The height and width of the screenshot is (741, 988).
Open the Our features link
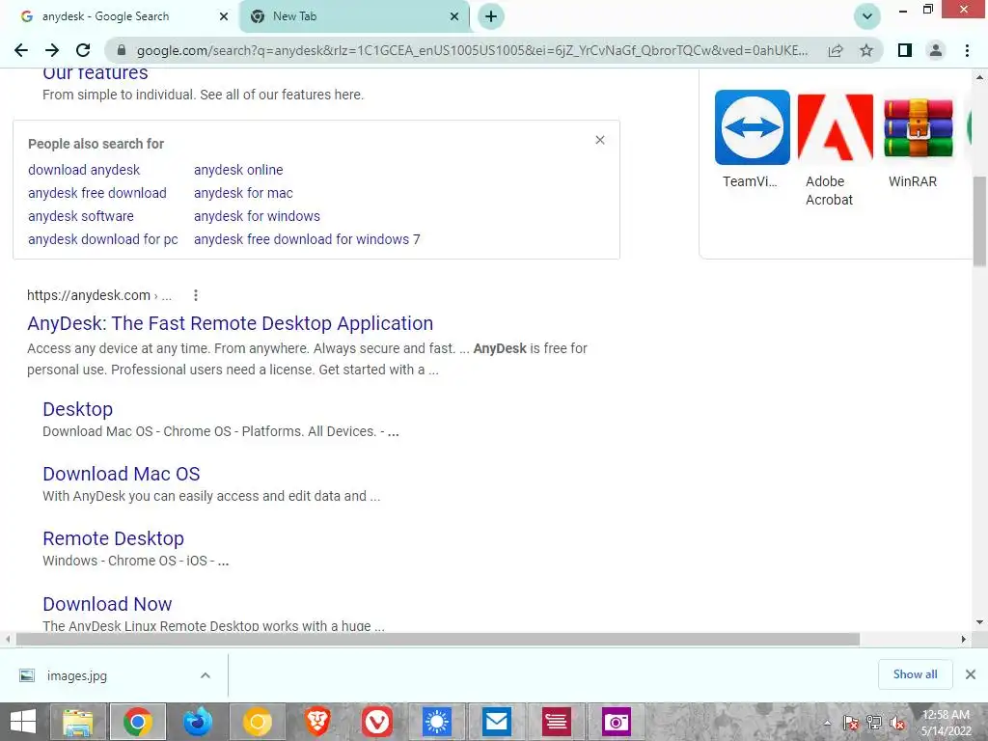96,73
